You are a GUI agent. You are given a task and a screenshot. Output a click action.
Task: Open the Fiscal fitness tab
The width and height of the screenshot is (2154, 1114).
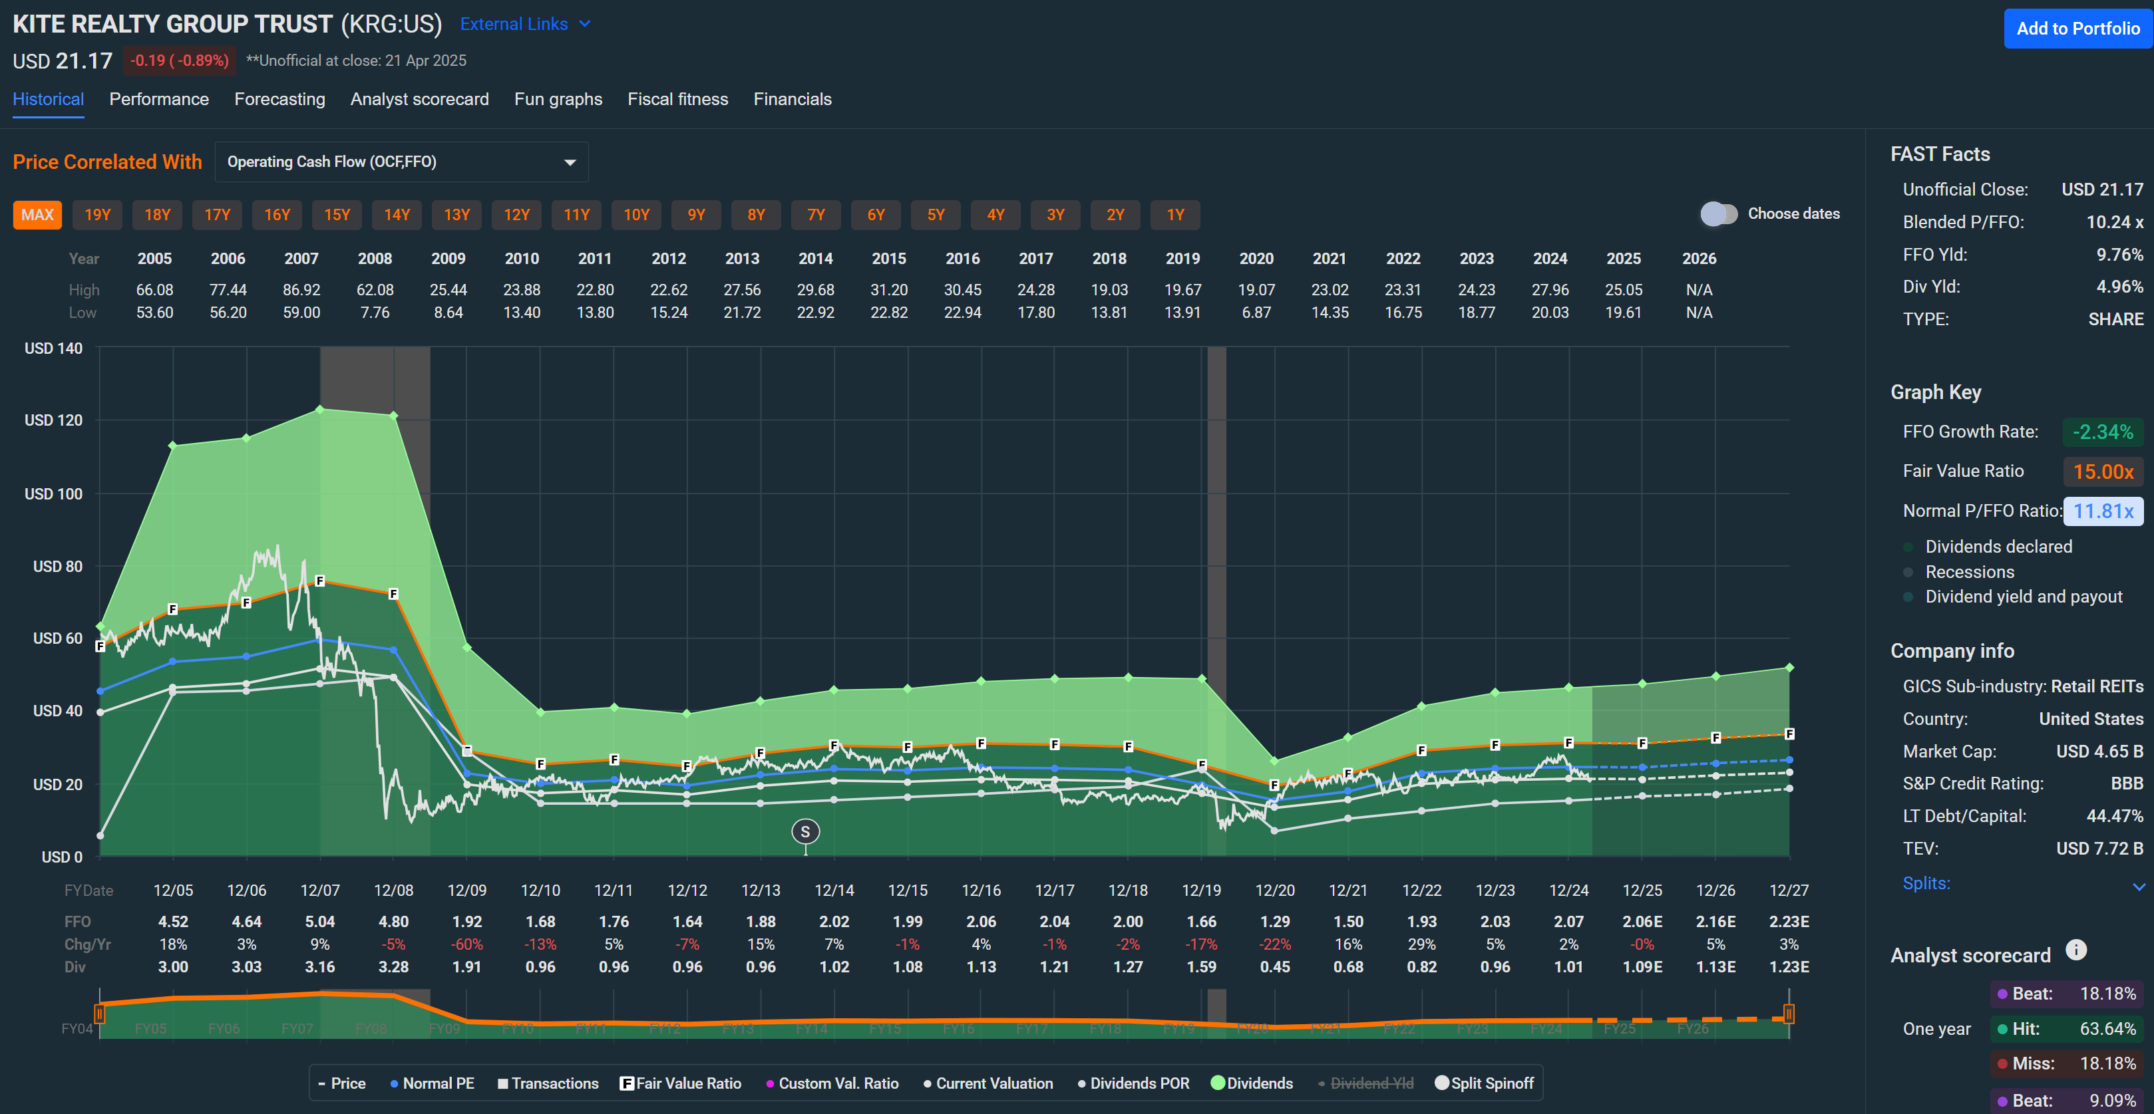677,98
